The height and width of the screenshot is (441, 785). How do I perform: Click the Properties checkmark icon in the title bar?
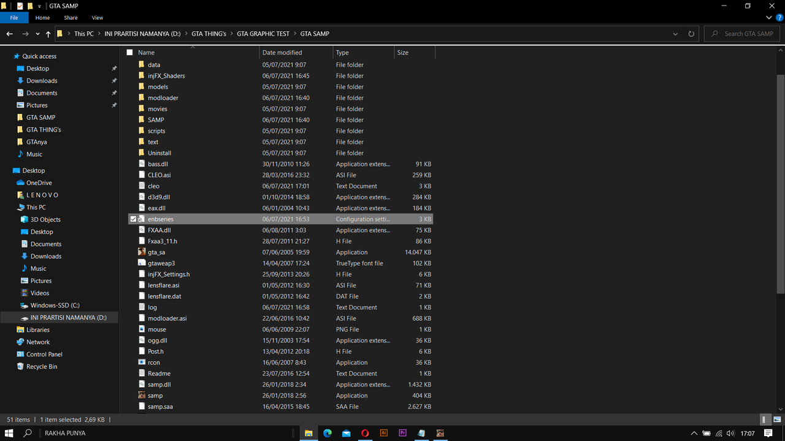pyautogui.click(x=20, y=6)
